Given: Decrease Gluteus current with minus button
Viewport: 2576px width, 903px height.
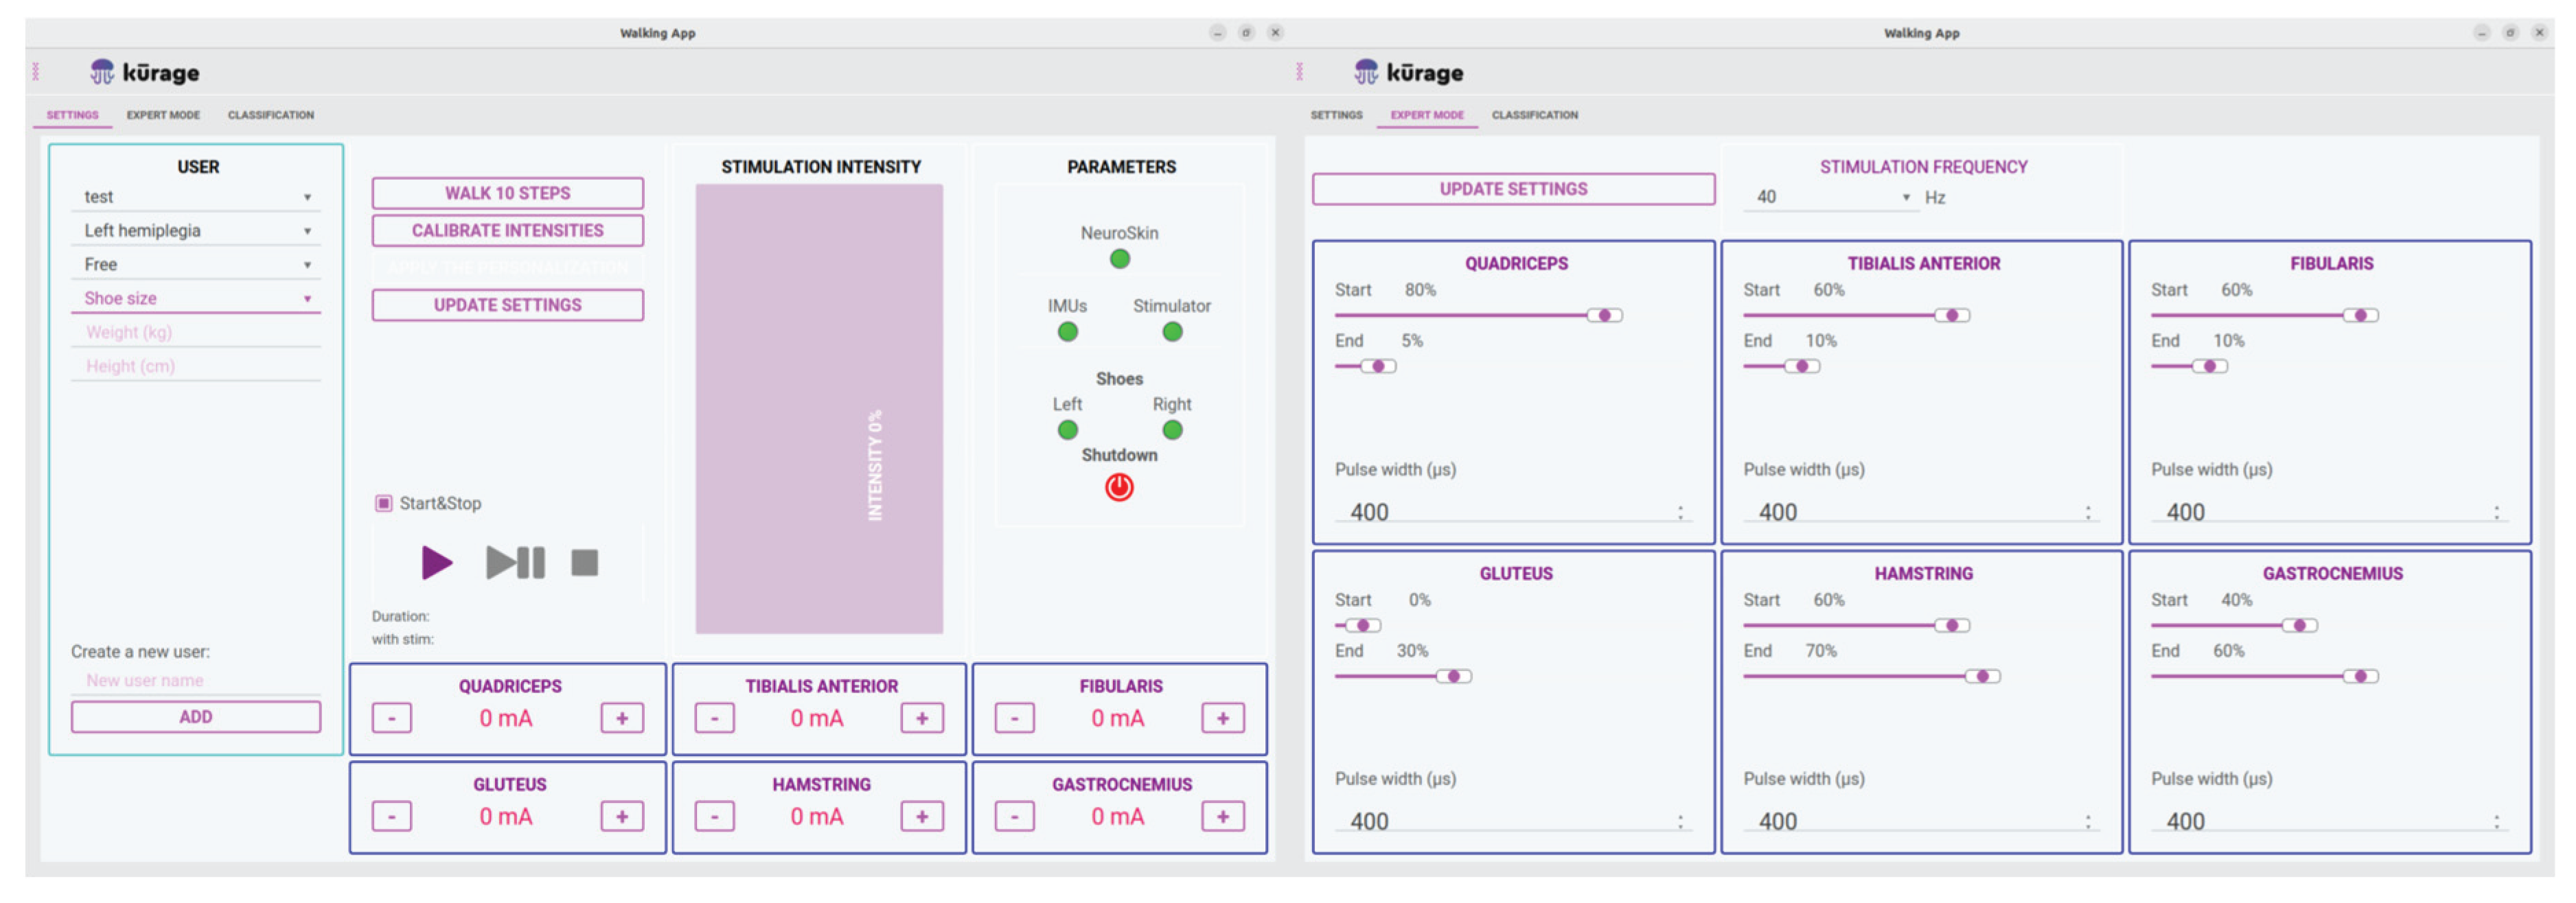Looking at the screenshot, I should [x=392, y=816].
